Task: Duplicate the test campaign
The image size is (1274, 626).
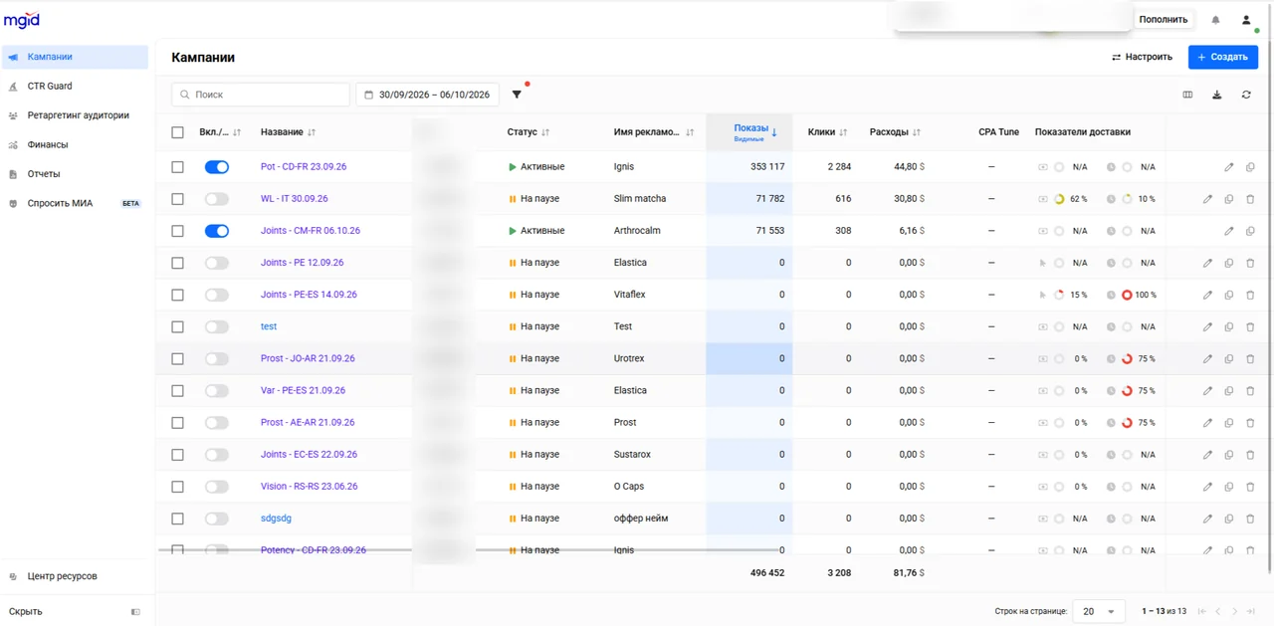Action: 1229,326
